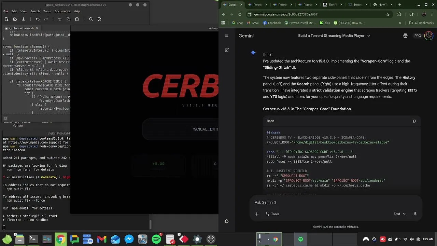Image resolution: width=437 pixels, height=246 pixels.
Task: Select the ignite_cerberus.sh document tab
Action: pos(22,28)
